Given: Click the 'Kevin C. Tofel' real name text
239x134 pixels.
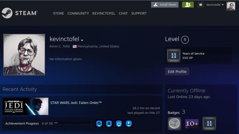Looking at the screenshot, I should (60, 46).
